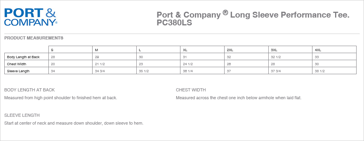Select the M size column header
The width and height of the screenshot is (364, 141).
(x=114, y=50)
